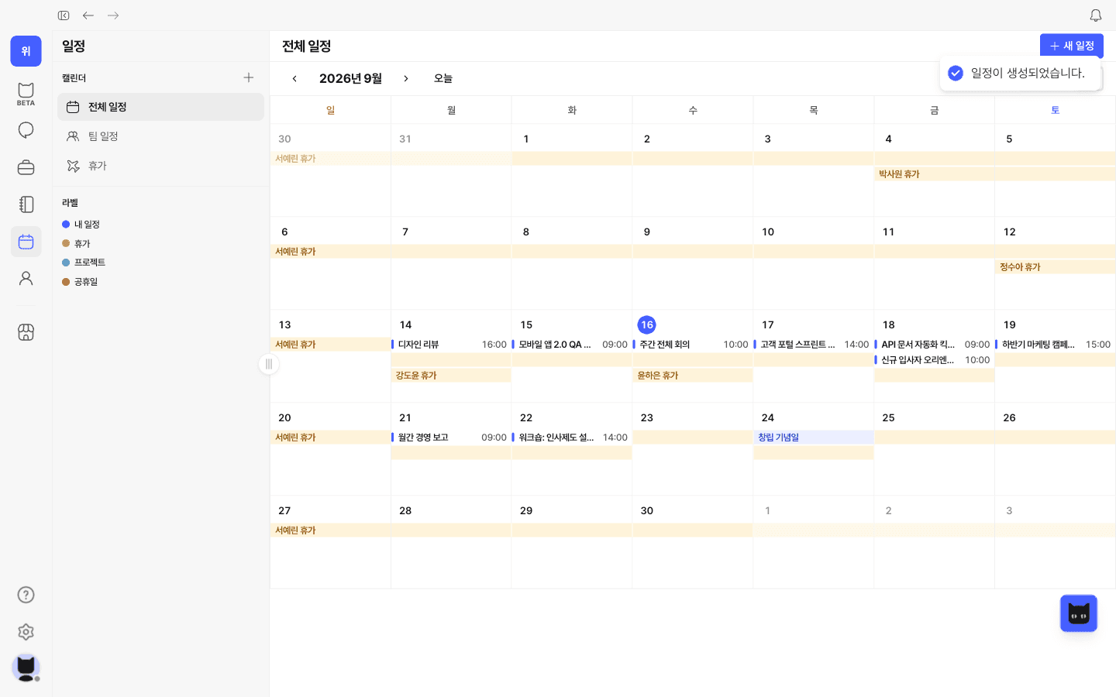Open the notebook icon in sidebar
The height and width of the screenshot is (697, 1116).
tap(26, 204)
